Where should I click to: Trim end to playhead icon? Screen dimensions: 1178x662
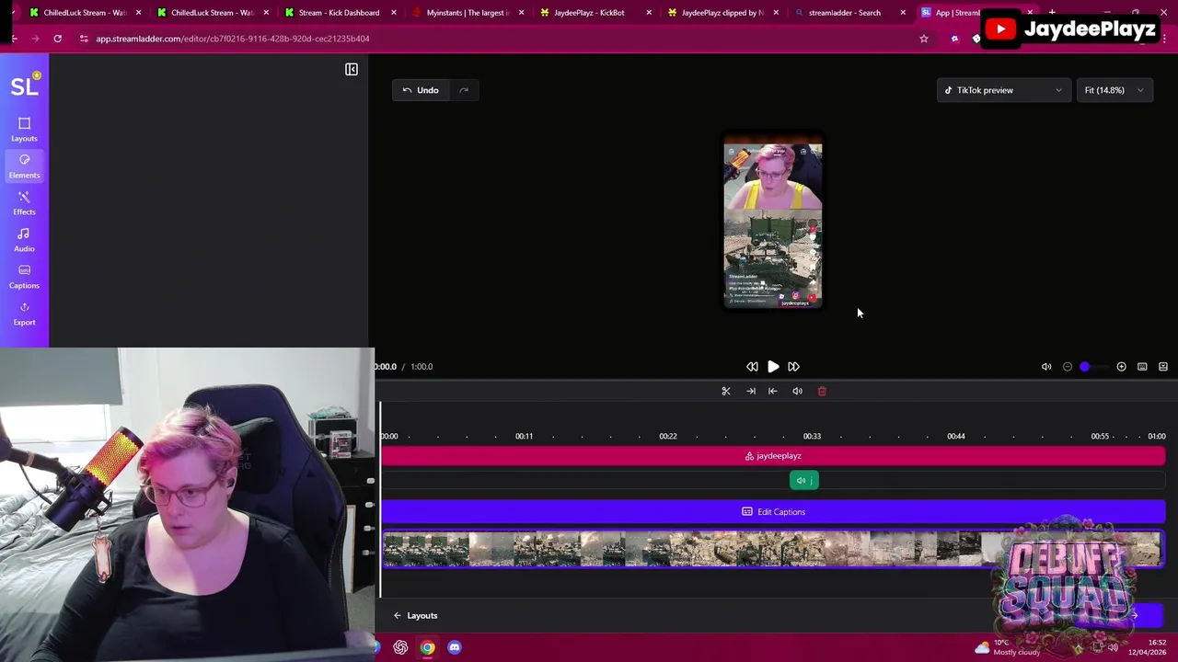751,392
